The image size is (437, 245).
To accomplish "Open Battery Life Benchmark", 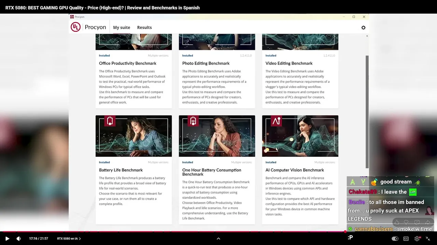I will pyautogui.click(x=121, y=170).
